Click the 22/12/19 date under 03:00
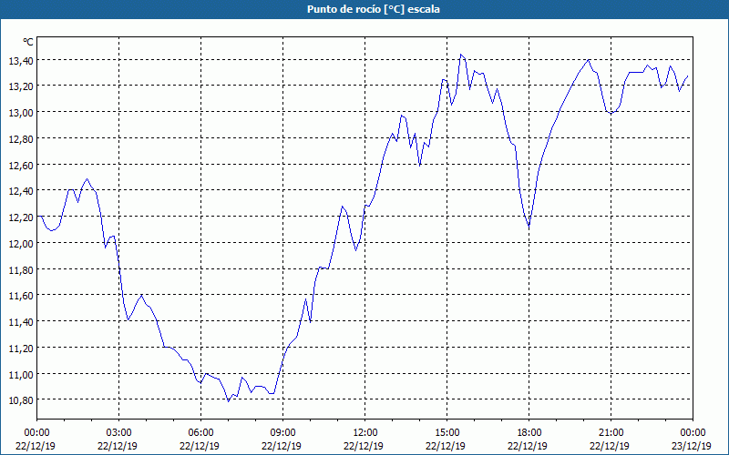729x455 pixels. [x=118, y=446]
